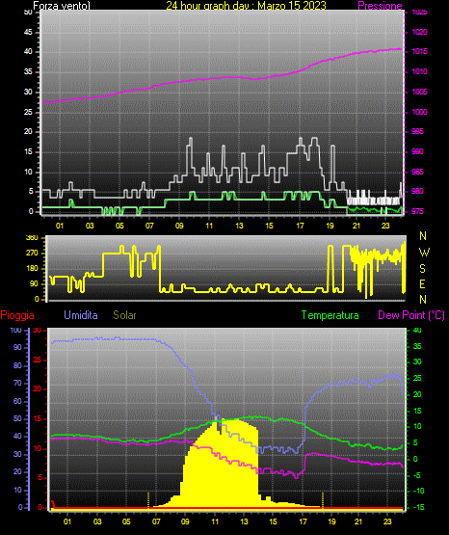The height and width of the screenshot is (535, 449).
Task: Click the '270' wind direction axis value
Action: point(32,254)
